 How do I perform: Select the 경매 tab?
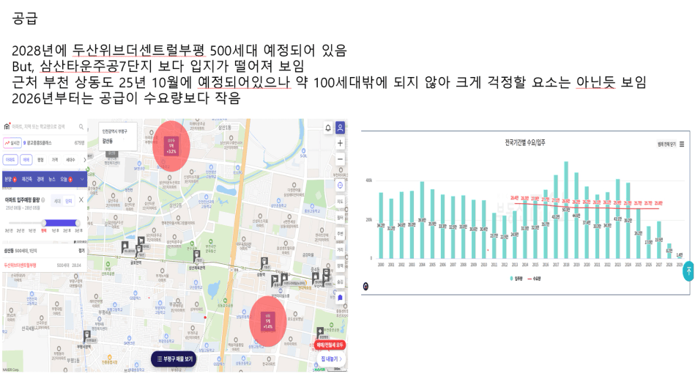point(40,179)
